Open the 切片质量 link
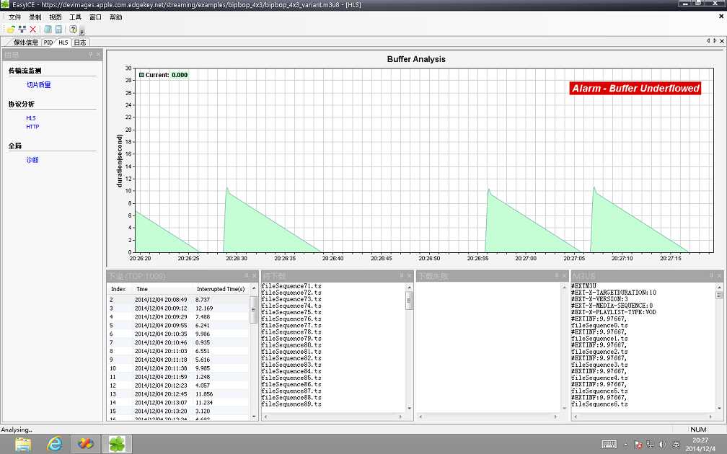 click(38, 85)
